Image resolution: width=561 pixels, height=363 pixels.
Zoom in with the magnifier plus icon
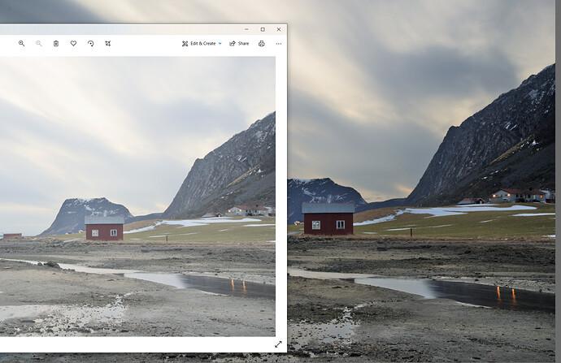(21, 44)
